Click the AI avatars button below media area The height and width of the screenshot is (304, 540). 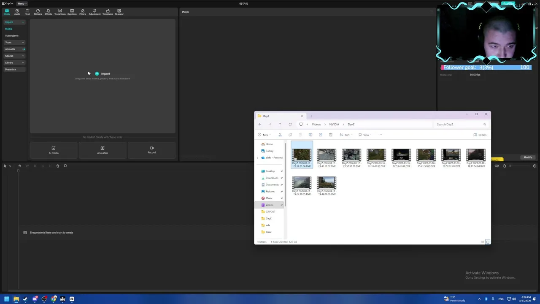click(103, 150)
